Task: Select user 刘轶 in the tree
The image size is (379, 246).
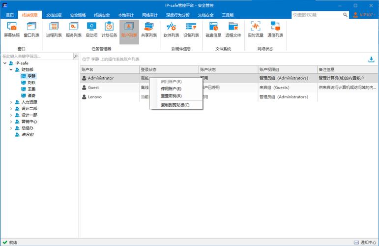Action: click(31, 83)
